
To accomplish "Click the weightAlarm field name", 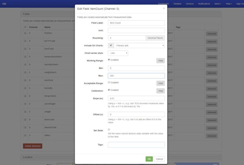I will (x=50, y=72).
